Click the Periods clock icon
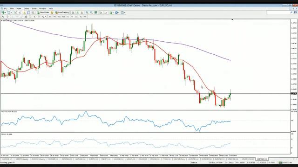 [116, 13]
